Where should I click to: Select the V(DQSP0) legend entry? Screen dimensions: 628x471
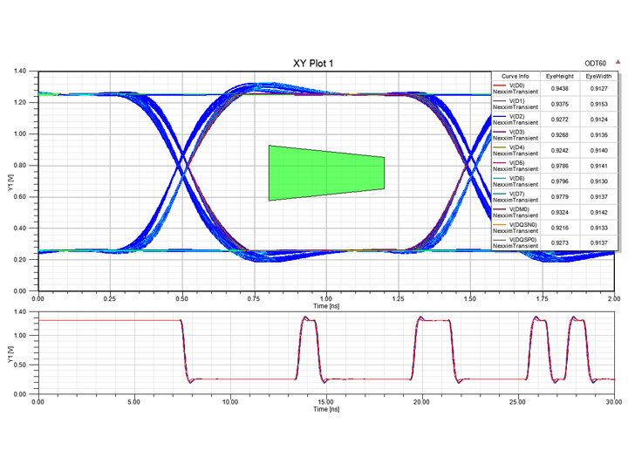516,242
